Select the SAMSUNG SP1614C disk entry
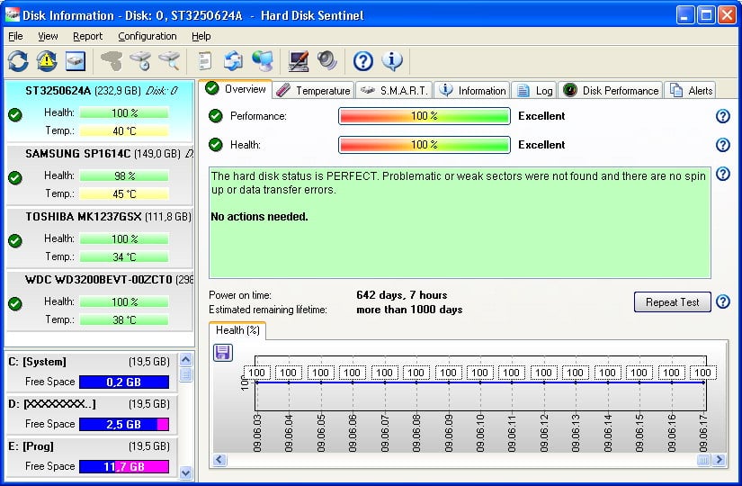The image size is (742, 486). (77, 154)
